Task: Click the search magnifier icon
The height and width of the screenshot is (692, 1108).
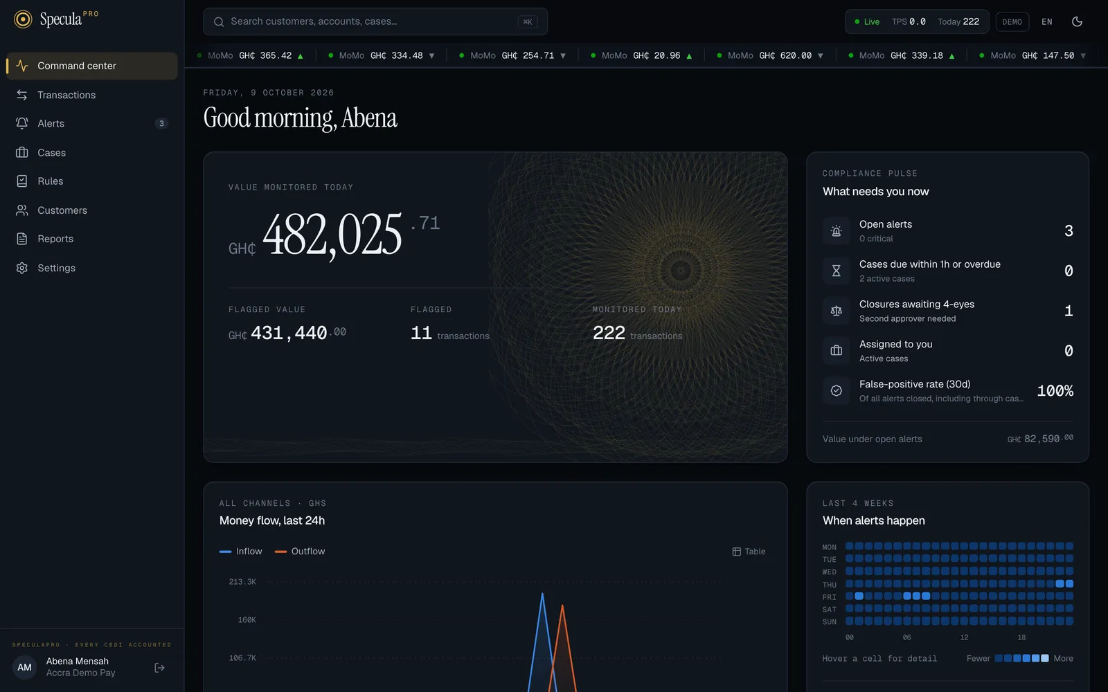Action: pyautogui.click(x=219, y=22)
